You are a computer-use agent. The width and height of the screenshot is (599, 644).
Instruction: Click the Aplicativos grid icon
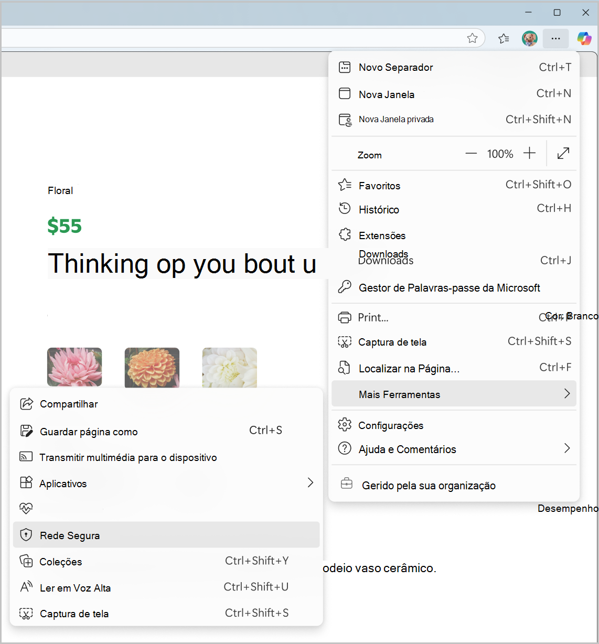(26, 482)
